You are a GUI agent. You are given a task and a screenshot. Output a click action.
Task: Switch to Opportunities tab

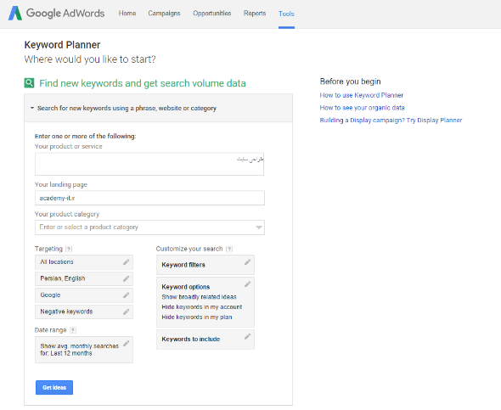point(211,14)
